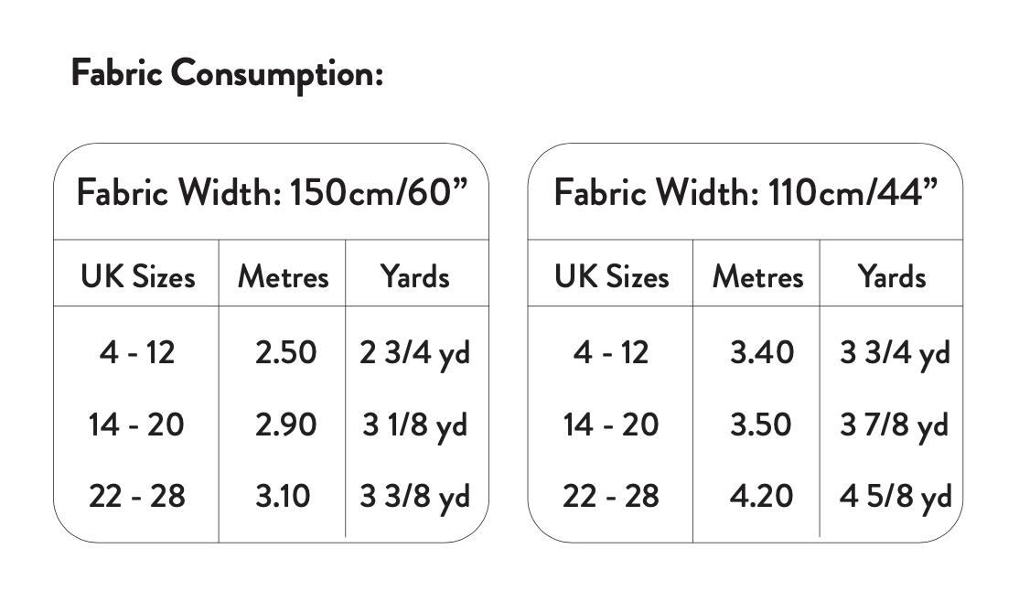The image size is (1019, 602).
Task: Click UK Sizes header in 110cm table
Action: 611,276
